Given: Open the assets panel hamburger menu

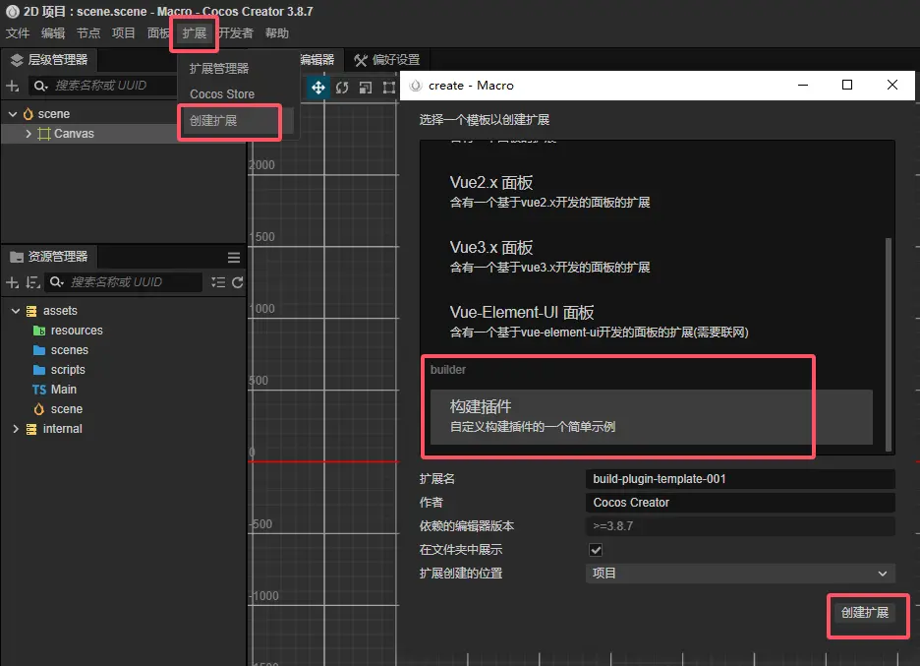Looking at the screenshot, I should 234,257.
